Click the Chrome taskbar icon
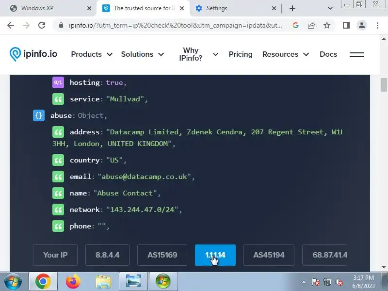388x291 pixels. tap(43, 282)
